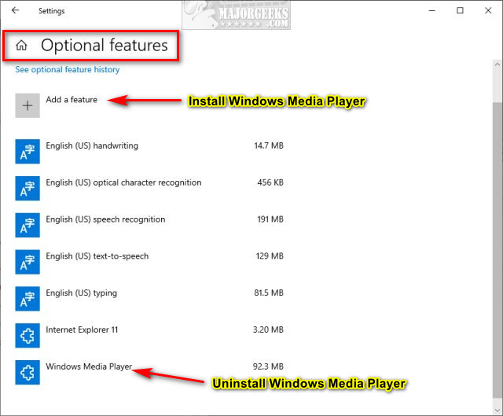Select English (US) typing entry
This screenshot has height=416, width=503.
pos(82,293)
